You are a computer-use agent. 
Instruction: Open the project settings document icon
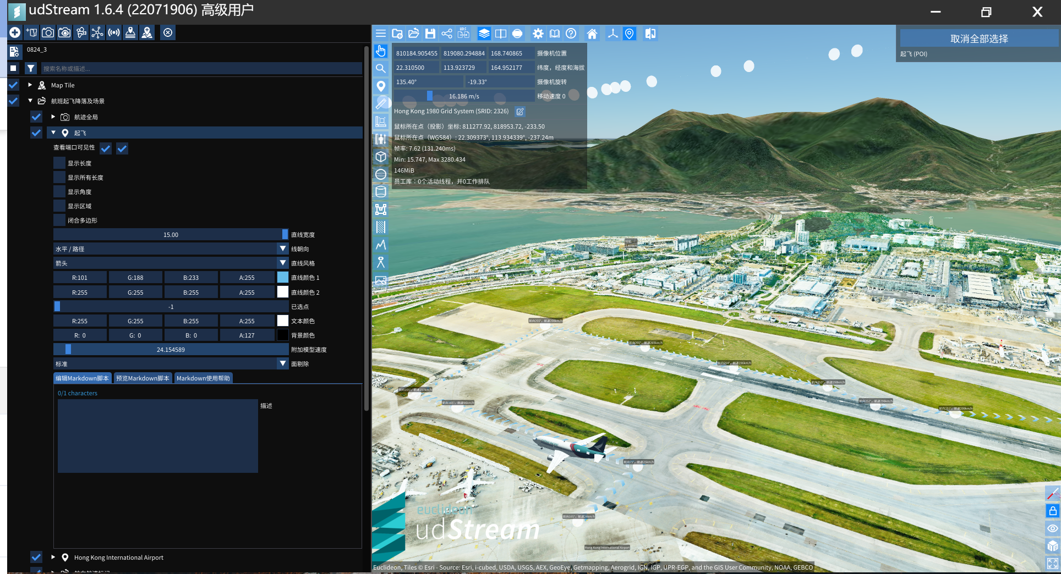14,52
